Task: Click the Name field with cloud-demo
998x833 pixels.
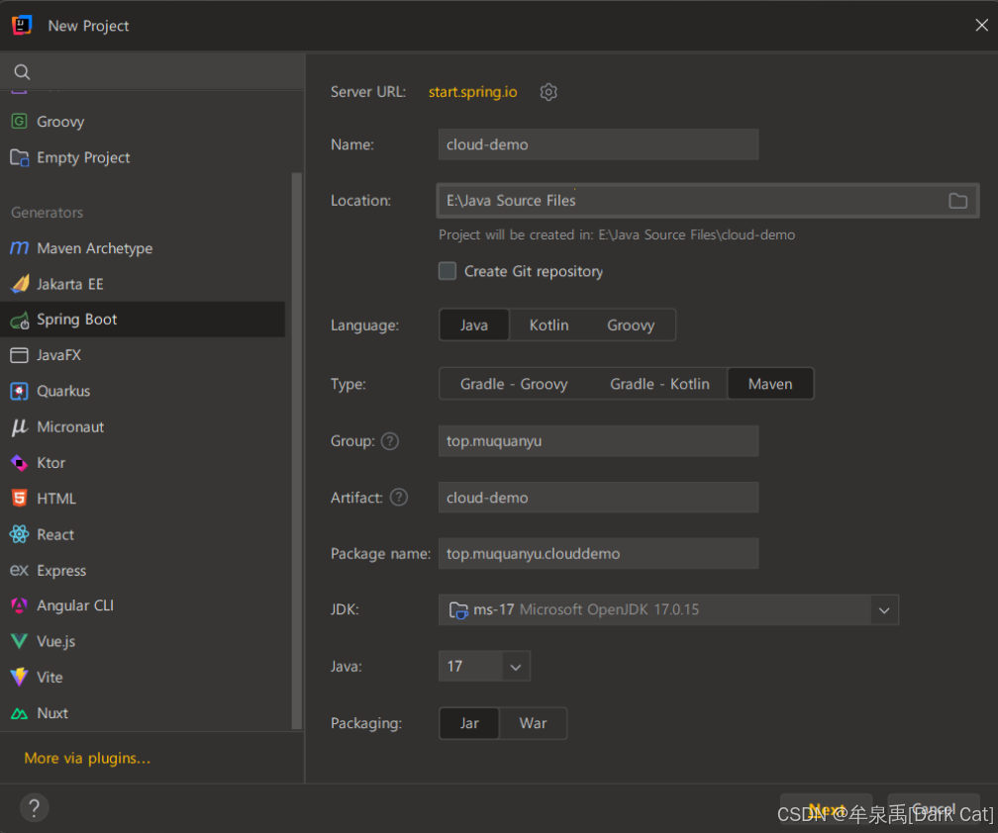Action: tap(598, 144)
